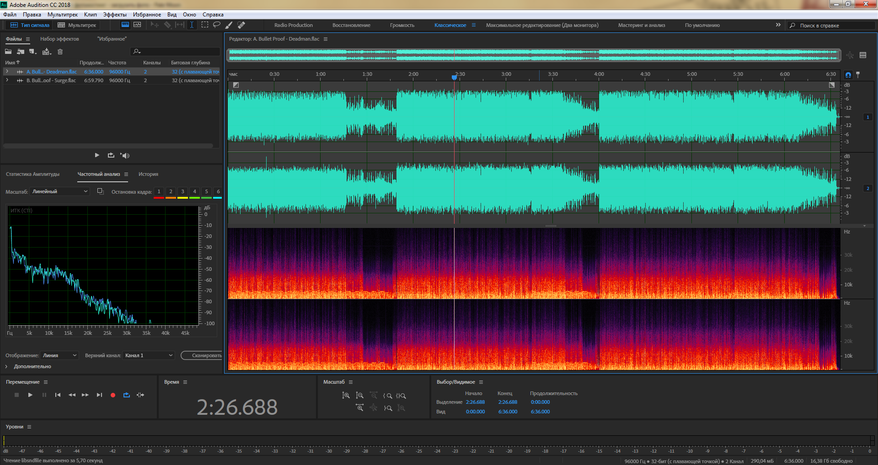Switch to the История tab
Image resolution: width=878 pixels, height=465 pixels.
click(148, 174)
